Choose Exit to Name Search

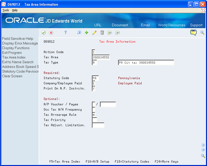[18, 62]
